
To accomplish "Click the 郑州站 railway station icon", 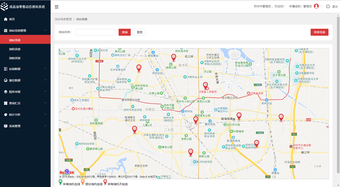I will pos(182,111).
